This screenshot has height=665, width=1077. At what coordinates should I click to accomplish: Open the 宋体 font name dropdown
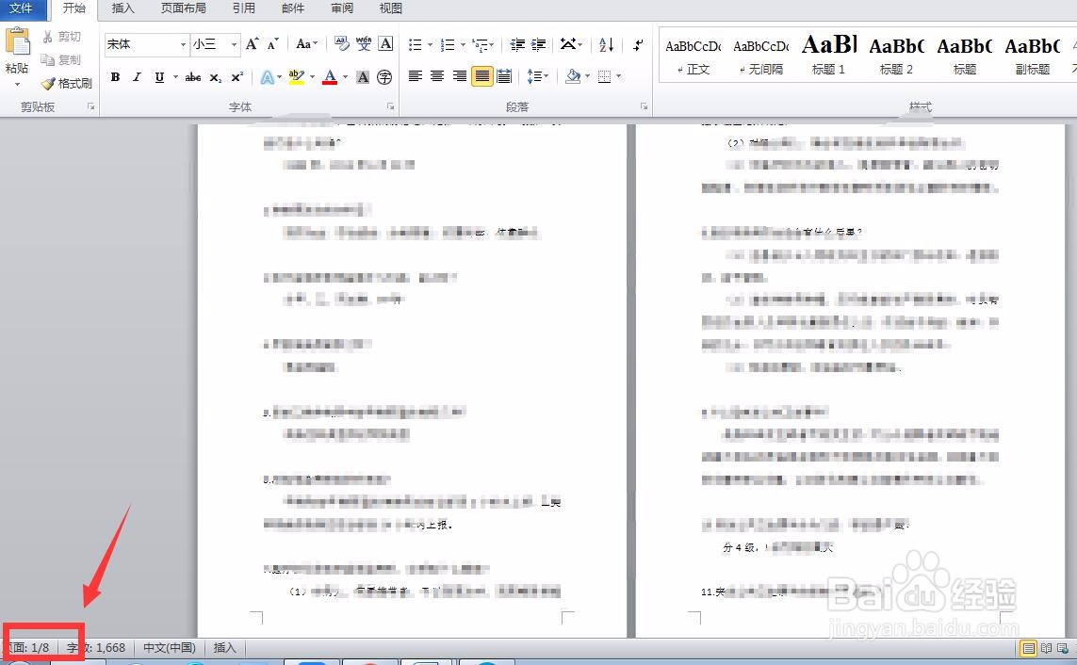click(184, 44)
